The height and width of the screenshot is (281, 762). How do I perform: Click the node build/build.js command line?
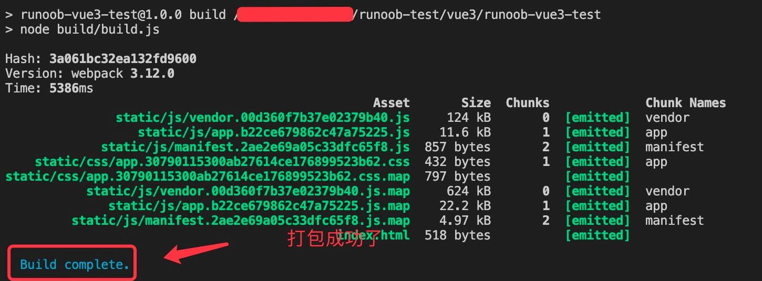tap(83, 29)
